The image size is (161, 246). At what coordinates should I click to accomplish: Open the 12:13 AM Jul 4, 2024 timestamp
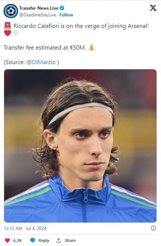(25, 228)
